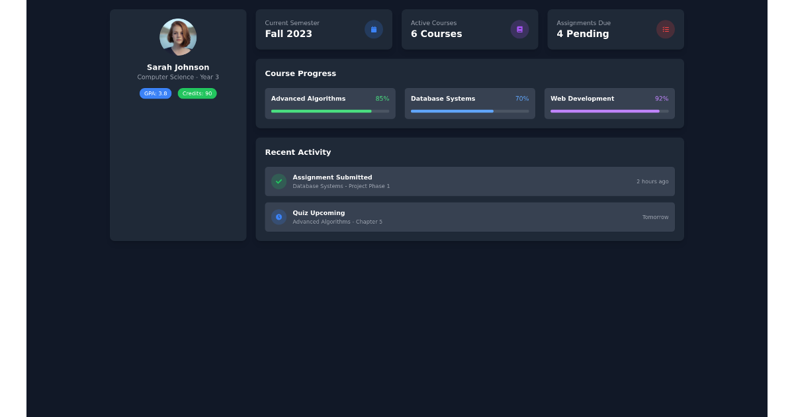This screenshot has height=417, width=794.
Task: Click the green checkmark beside Assignment Submitted
Action: coord(279,181)
